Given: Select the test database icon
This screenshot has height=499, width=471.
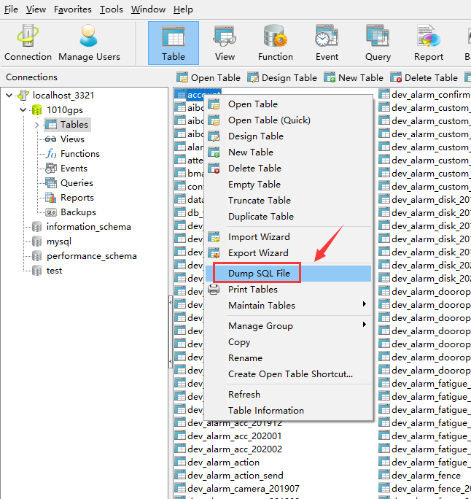Looking at the screenshot, I should coord(37,271).
